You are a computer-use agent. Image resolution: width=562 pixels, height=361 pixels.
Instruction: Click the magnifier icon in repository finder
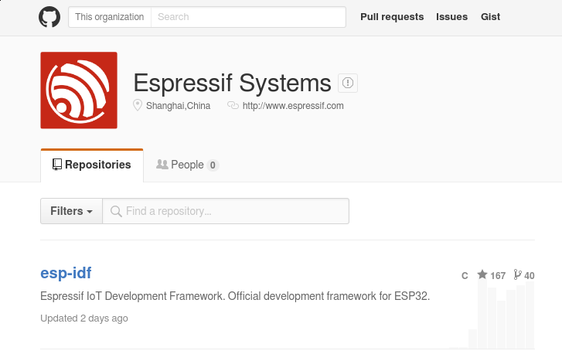pyautogui.click(x=116, y=211)
